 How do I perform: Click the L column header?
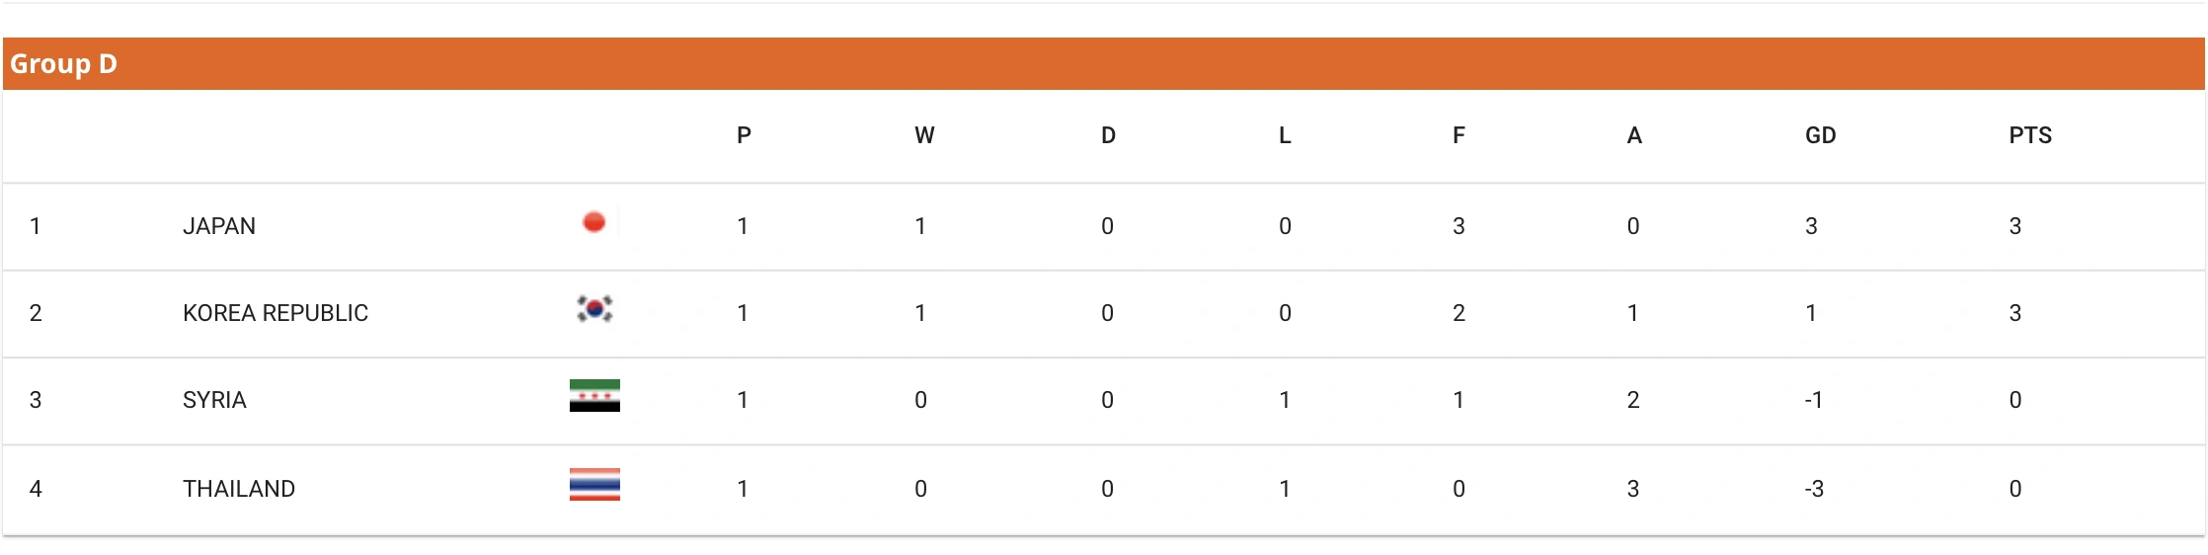1285,135
